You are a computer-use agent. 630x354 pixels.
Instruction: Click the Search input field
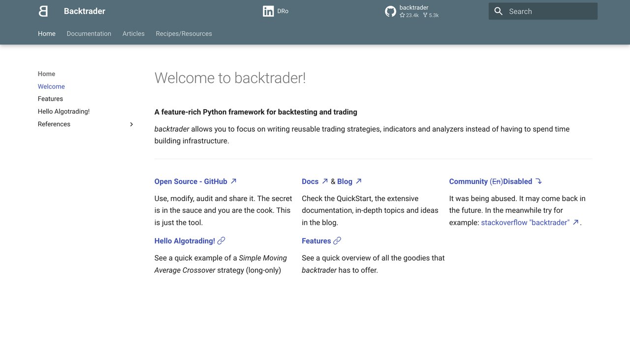pyautogui.click(x=543, y=11)
